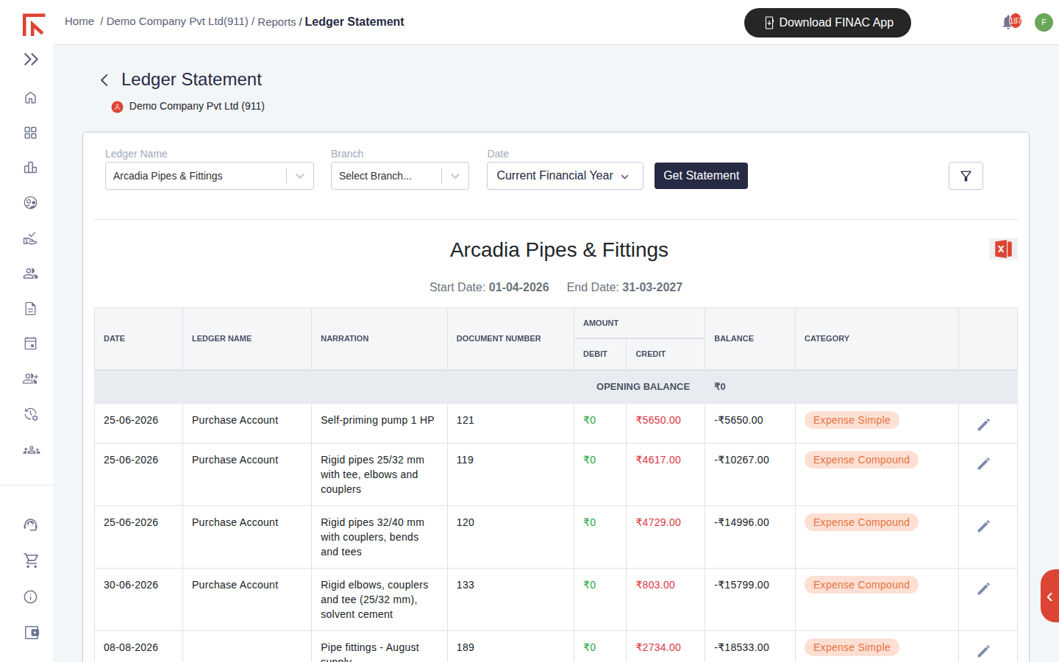Click the FINAC logo icon
Image resolution: width=1059 pixels, height=662 pixels.
(x=33, y=24)
